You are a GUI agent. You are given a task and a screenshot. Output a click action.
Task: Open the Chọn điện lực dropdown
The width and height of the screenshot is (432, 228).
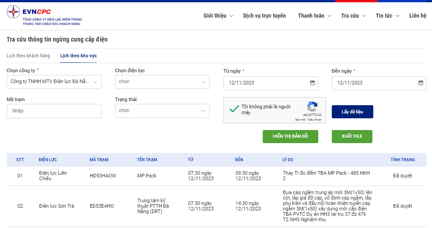(x=162, y=82)
